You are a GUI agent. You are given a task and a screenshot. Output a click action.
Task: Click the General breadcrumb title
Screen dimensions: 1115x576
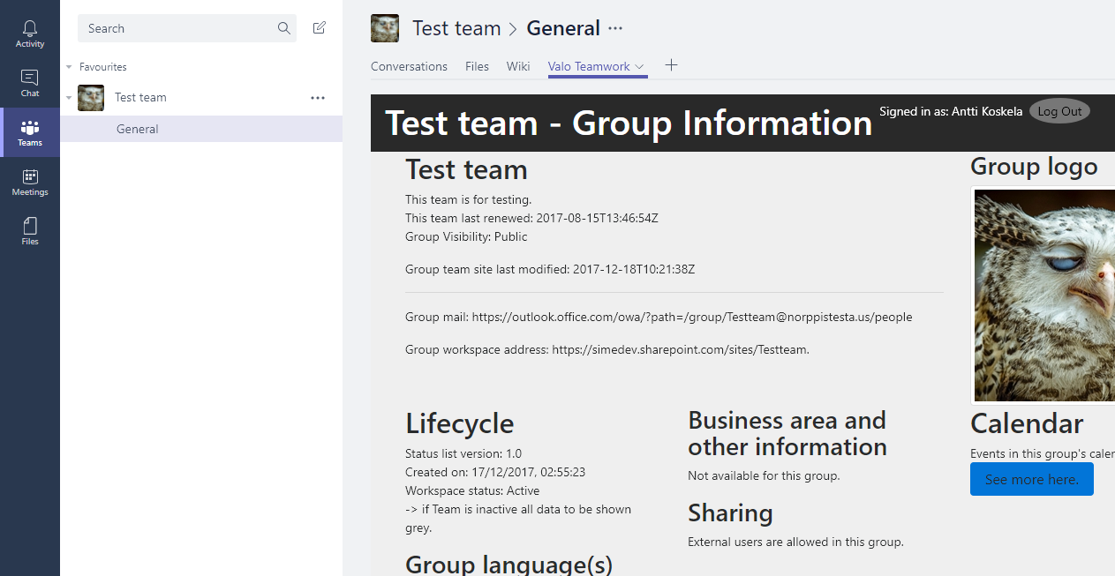pyautogui.click(x=563, y=28)
